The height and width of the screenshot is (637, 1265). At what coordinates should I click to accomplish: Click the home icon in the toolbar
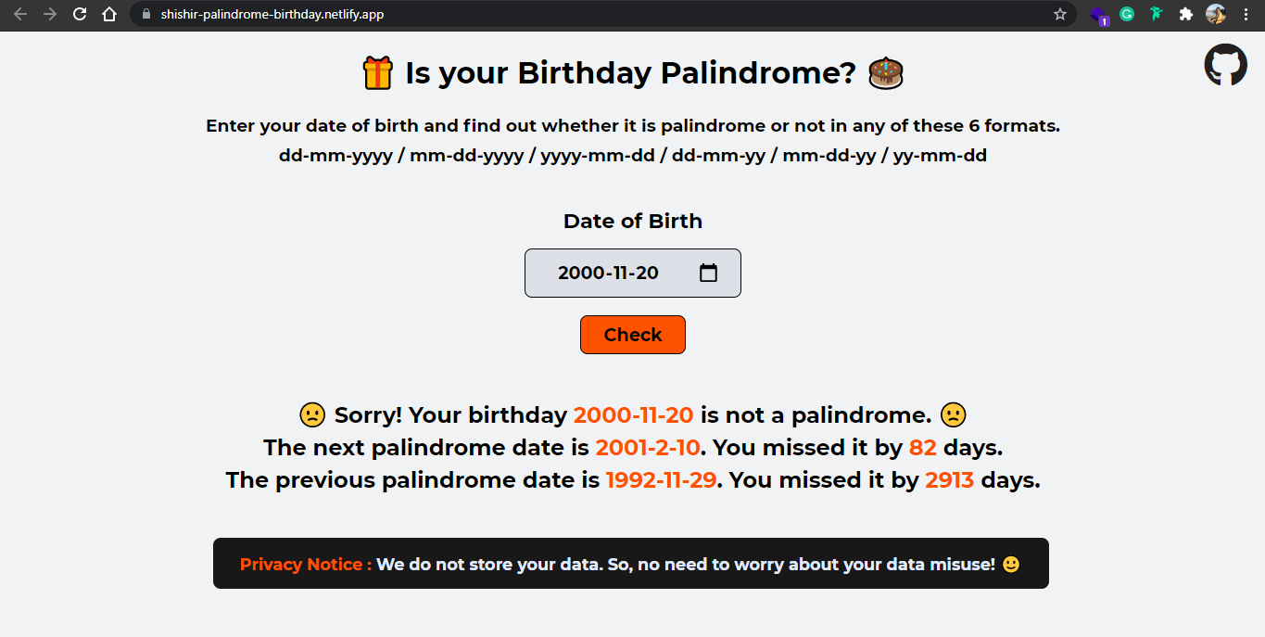point(109,14)
